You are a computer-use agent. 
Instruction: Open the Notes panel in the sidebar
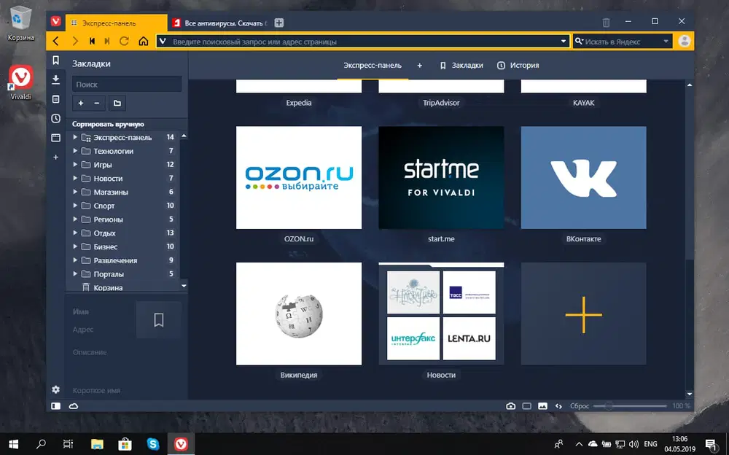coord(56,99)
